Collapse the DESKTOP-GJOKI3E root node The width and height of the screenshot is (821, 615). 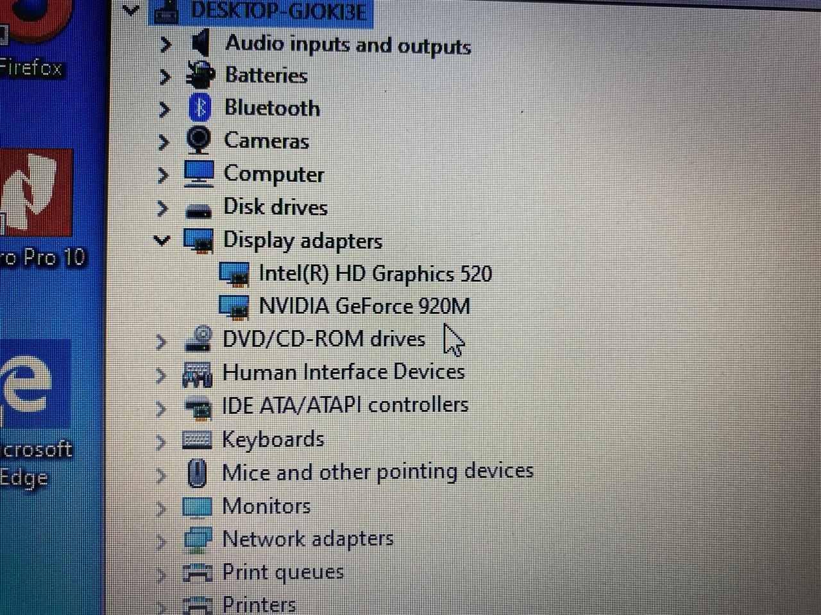(x=130, y=10)
